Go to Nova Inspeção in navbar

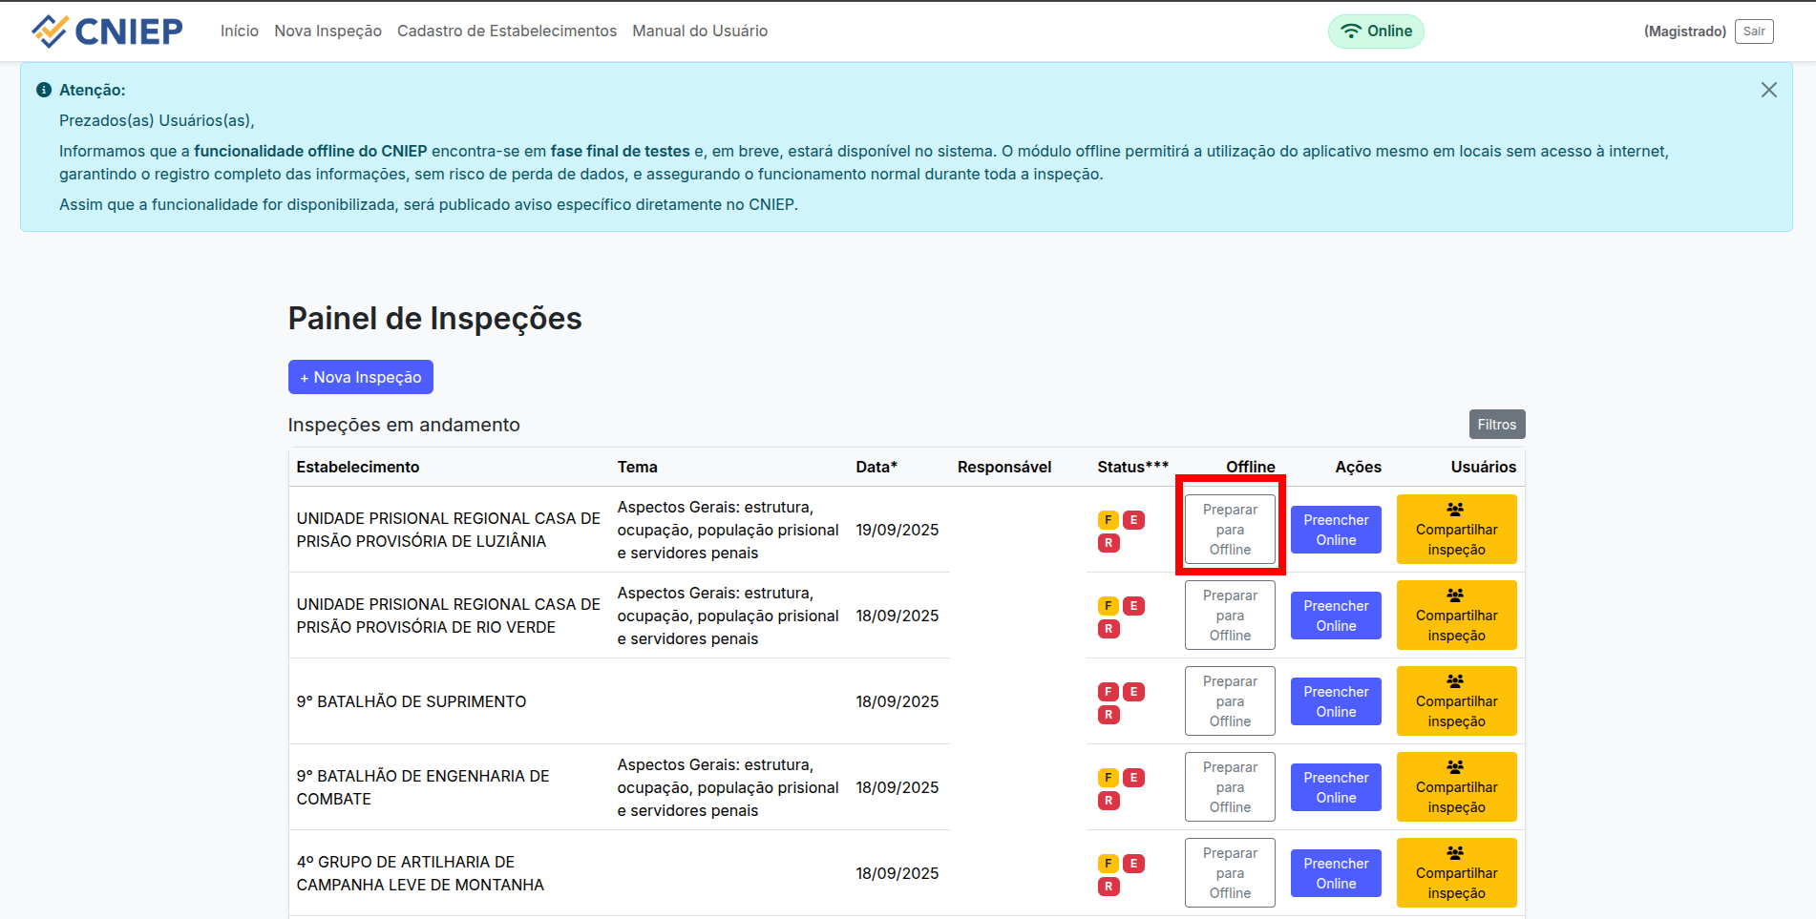(327, 31)
